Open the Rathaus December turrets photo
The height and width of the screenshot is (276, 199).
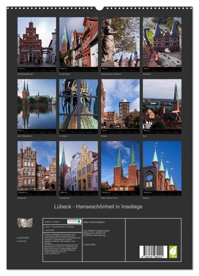[x=162, y=166]
